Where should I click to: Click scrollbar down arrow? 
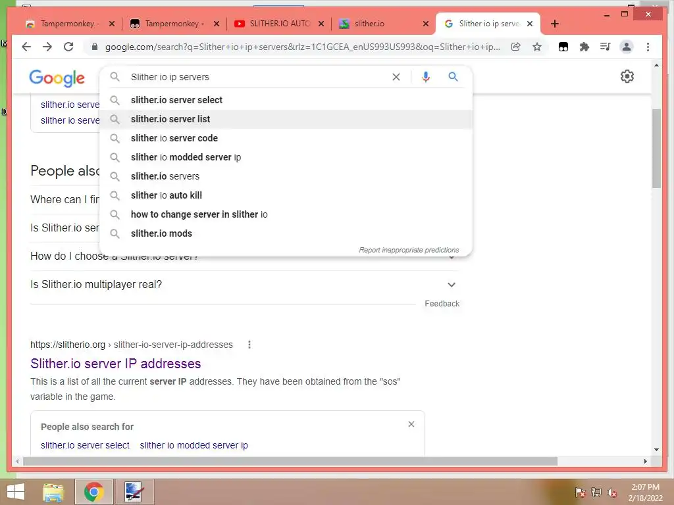tap(656, 450)
